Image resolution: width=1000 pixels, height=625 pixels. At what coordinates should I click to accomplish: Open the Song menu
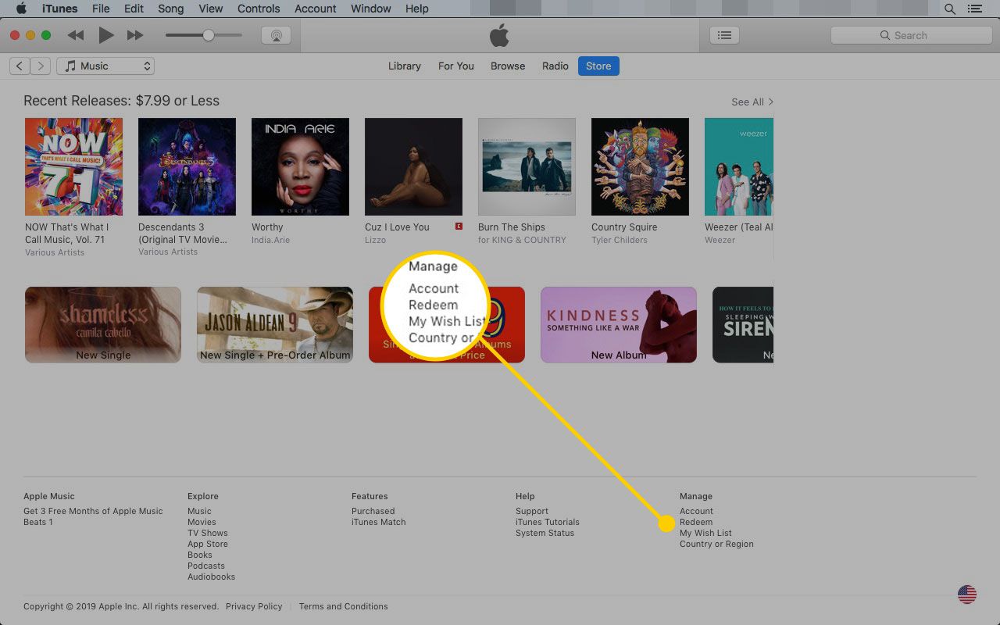tap(171, 9)
